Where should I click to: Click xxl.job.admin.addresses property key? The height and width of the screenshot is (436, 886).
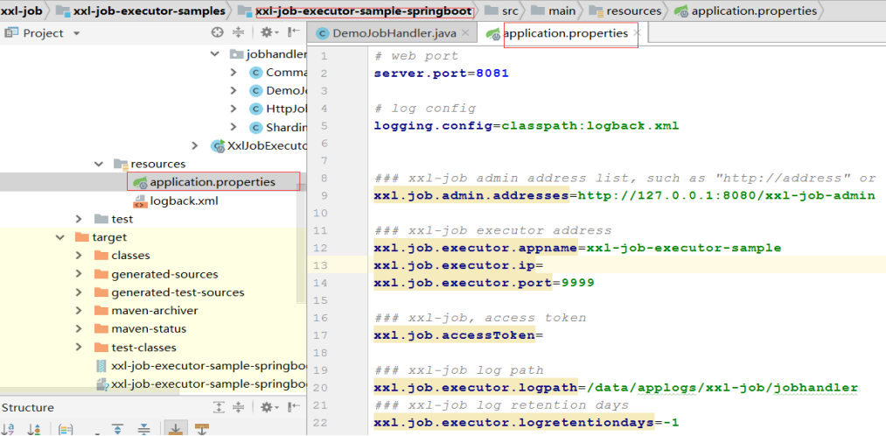tap(471, 195)
